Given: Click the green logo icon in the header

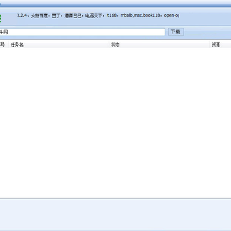Looking at the screenshot, I should point(1,18).
